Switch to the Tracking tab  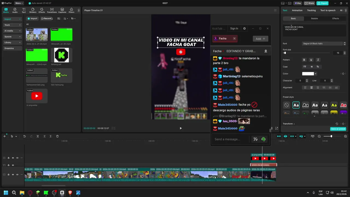pos(311,10)
